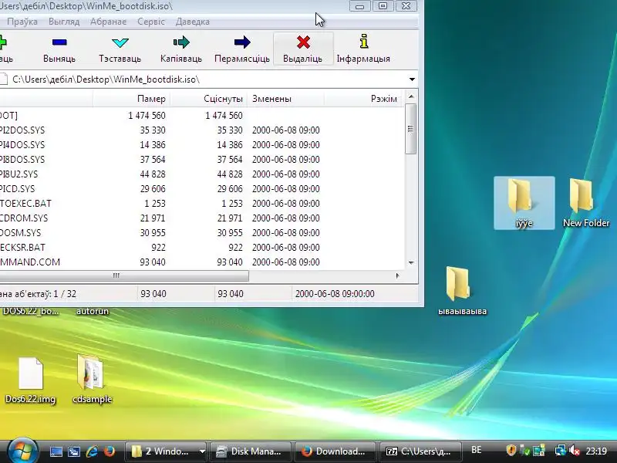Click the vertical scrollbar up arrow

(411, 96)
